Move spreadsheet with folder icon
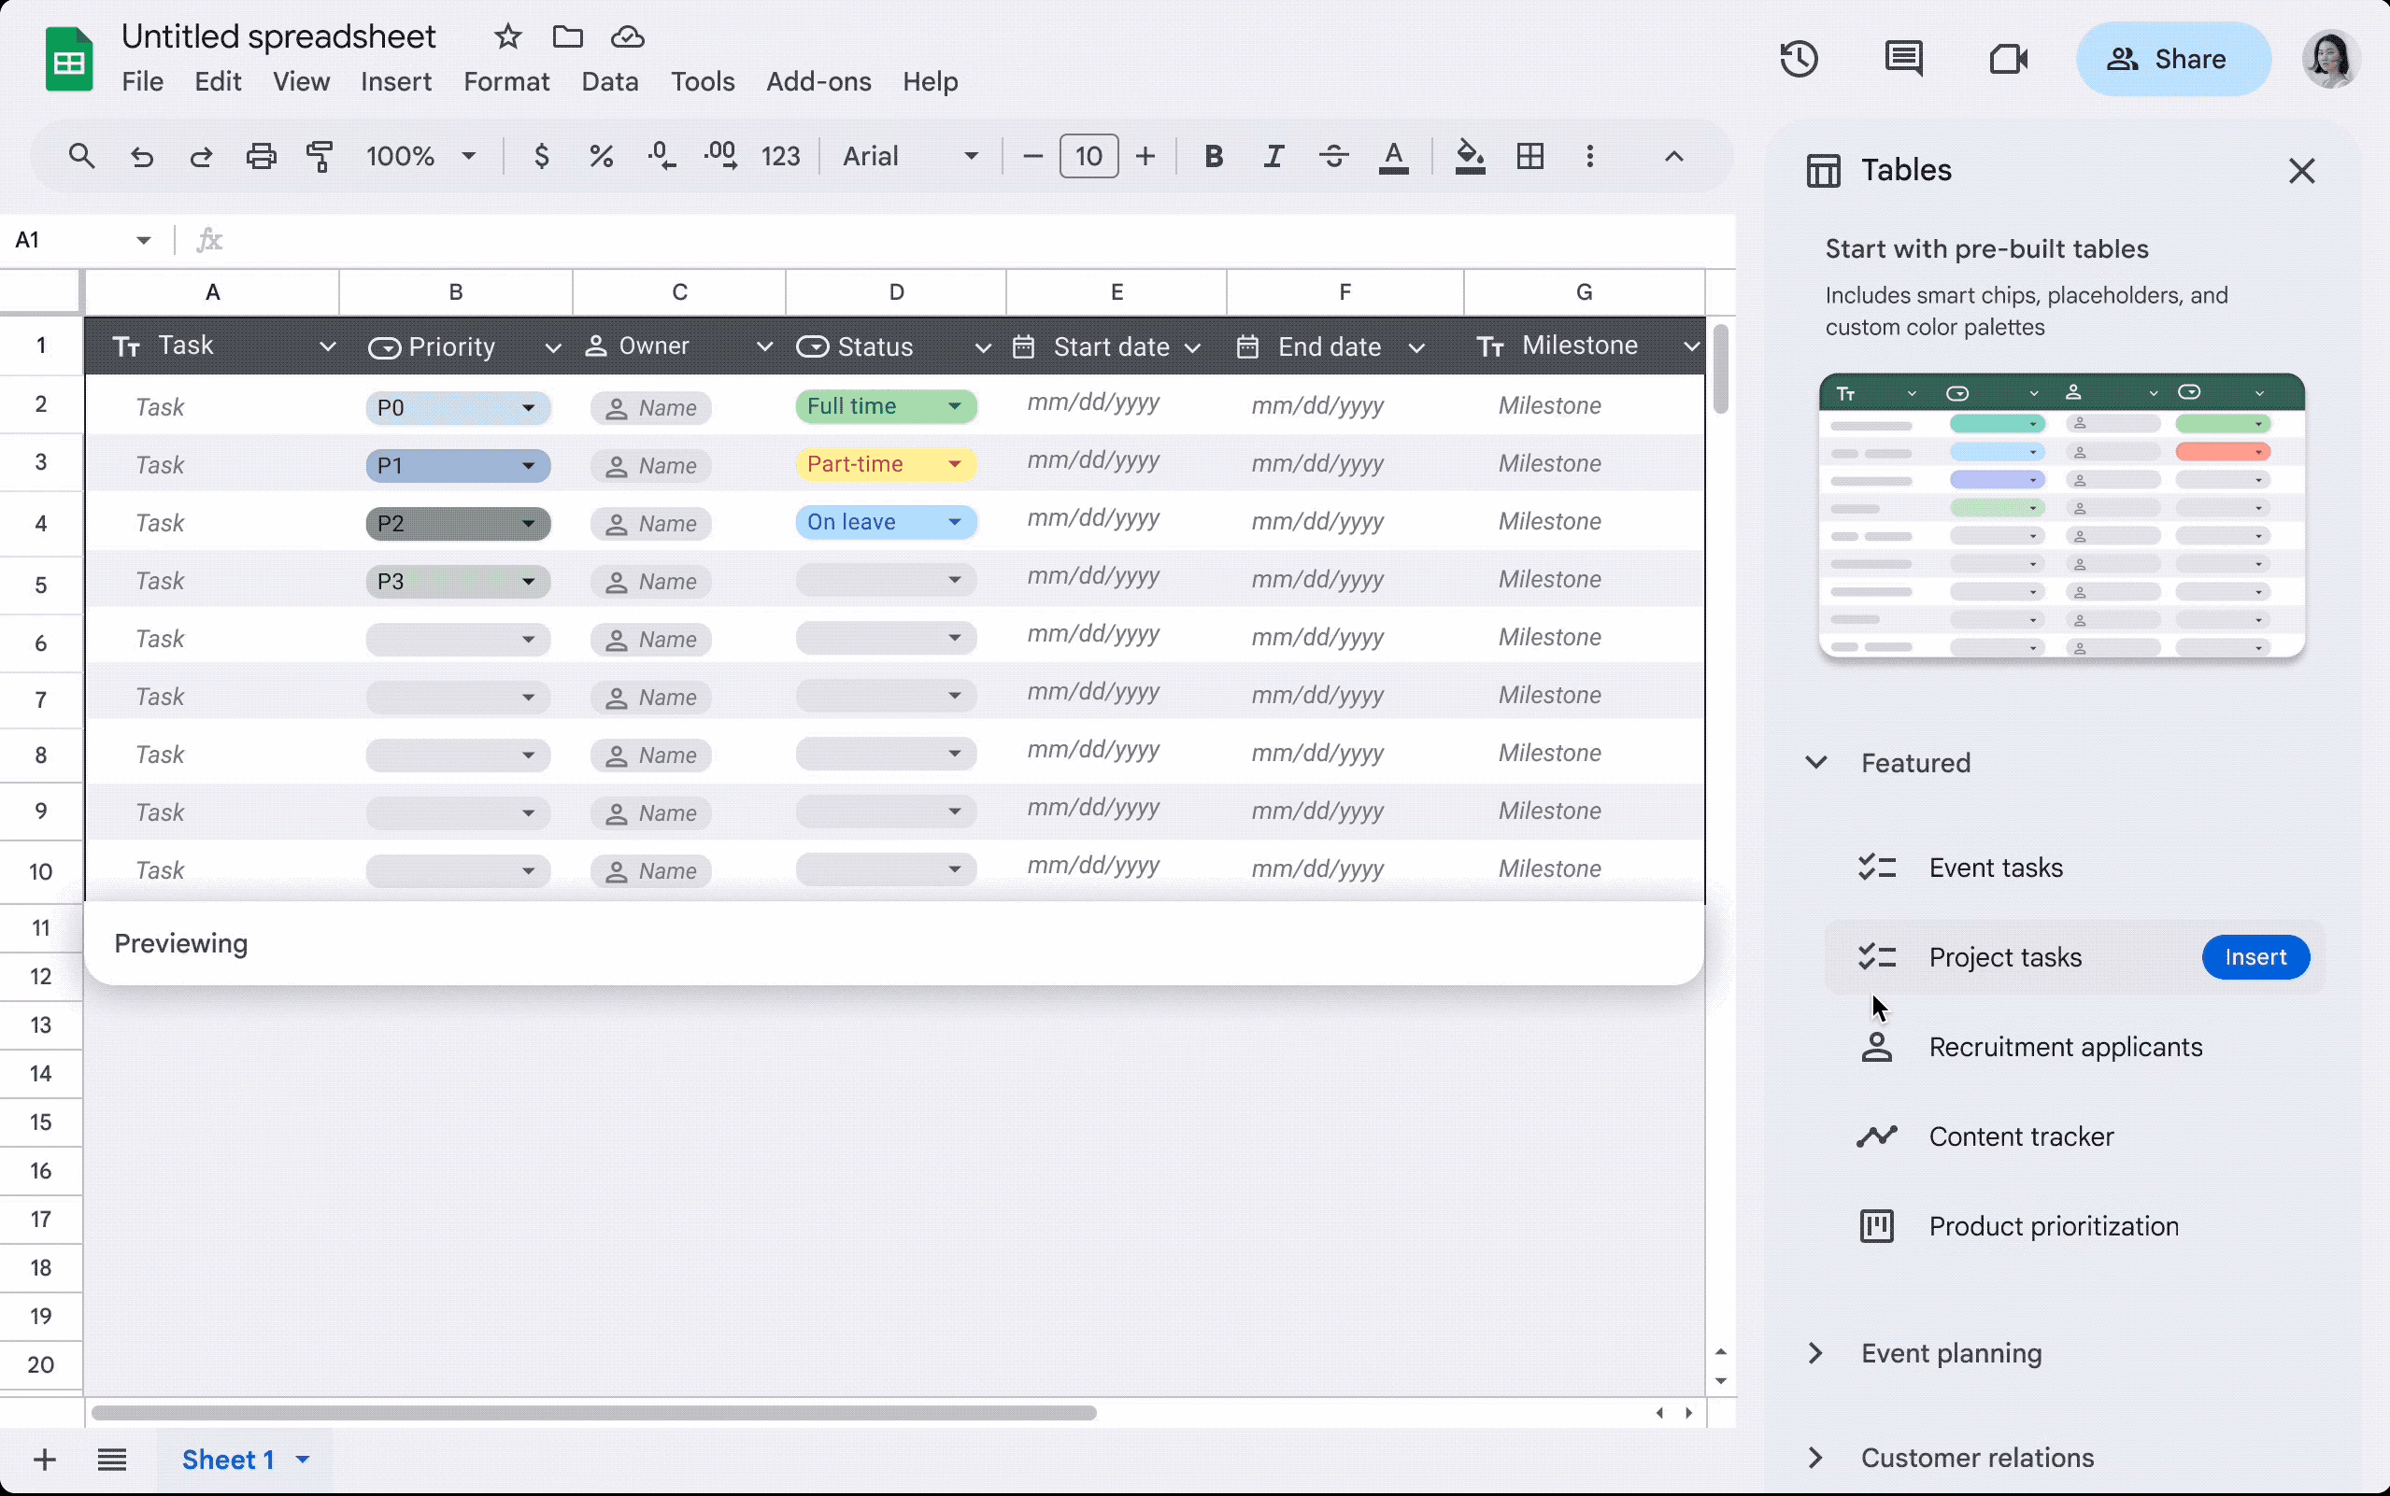Image resolution: width=2390 pixels, height=1496 pixels. click(x=567, y=37)
